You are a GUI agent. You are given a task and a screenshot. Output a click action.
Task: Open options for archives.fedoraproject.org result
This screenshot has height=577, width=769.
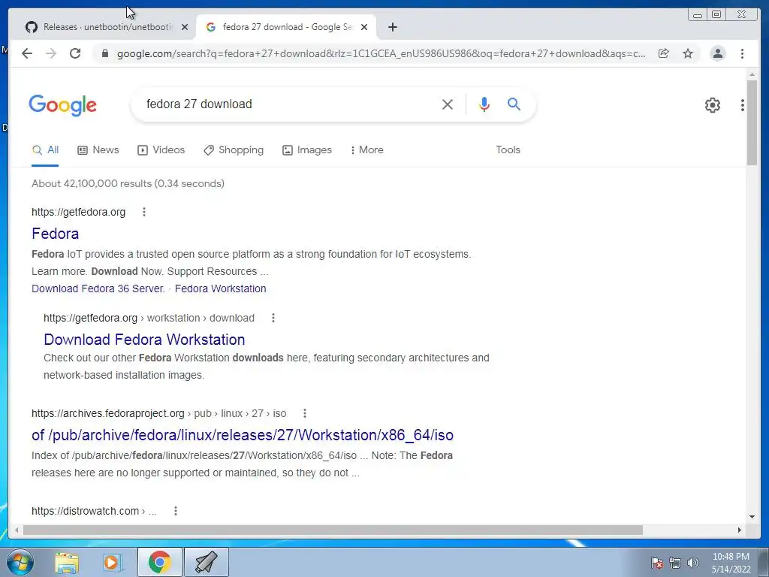pyautogui.click(x=305, y=413)
